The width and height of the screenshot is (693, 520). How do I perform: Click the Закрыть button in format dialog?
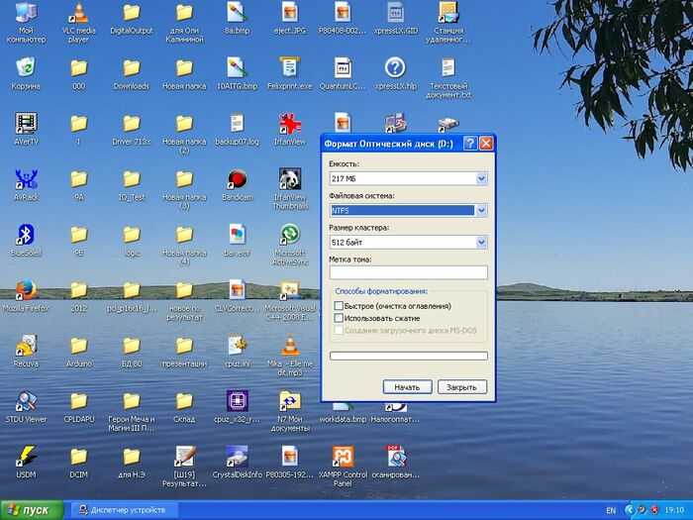462,387
